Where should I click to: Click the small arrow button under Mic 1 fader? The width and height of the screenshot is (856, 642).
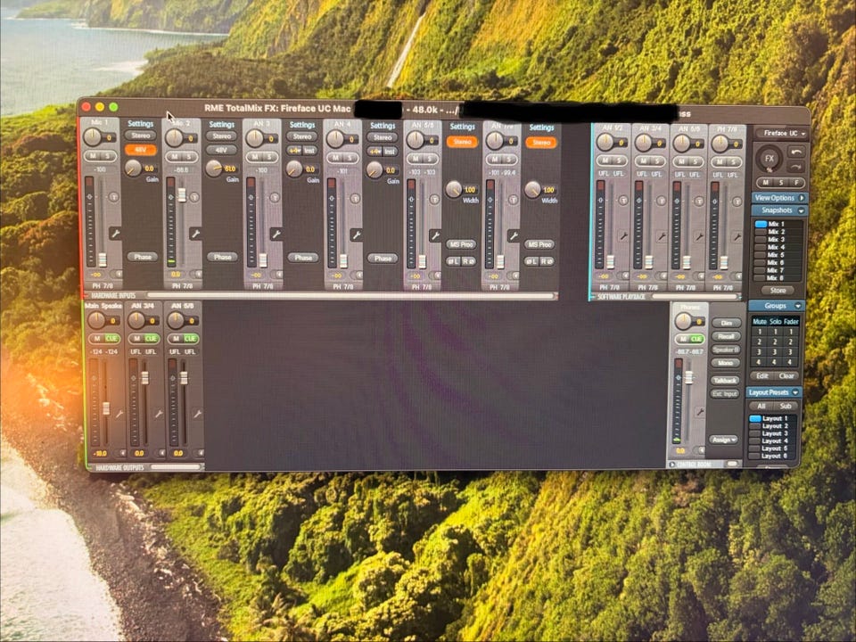(x=117, y=274)
